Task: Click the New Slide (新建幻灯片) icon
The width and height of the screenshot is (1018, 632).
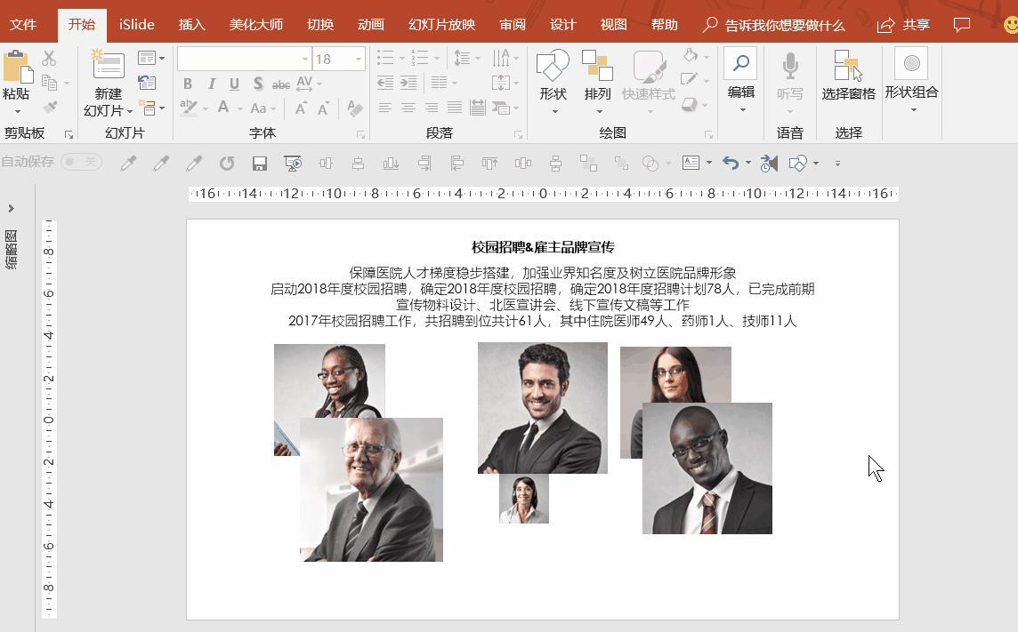Action: (108, 66)
